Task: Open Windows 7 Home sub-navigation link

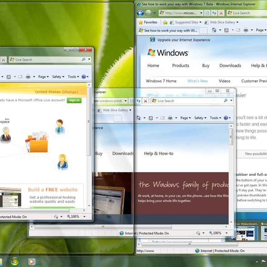Action: [x=161, y=81]
